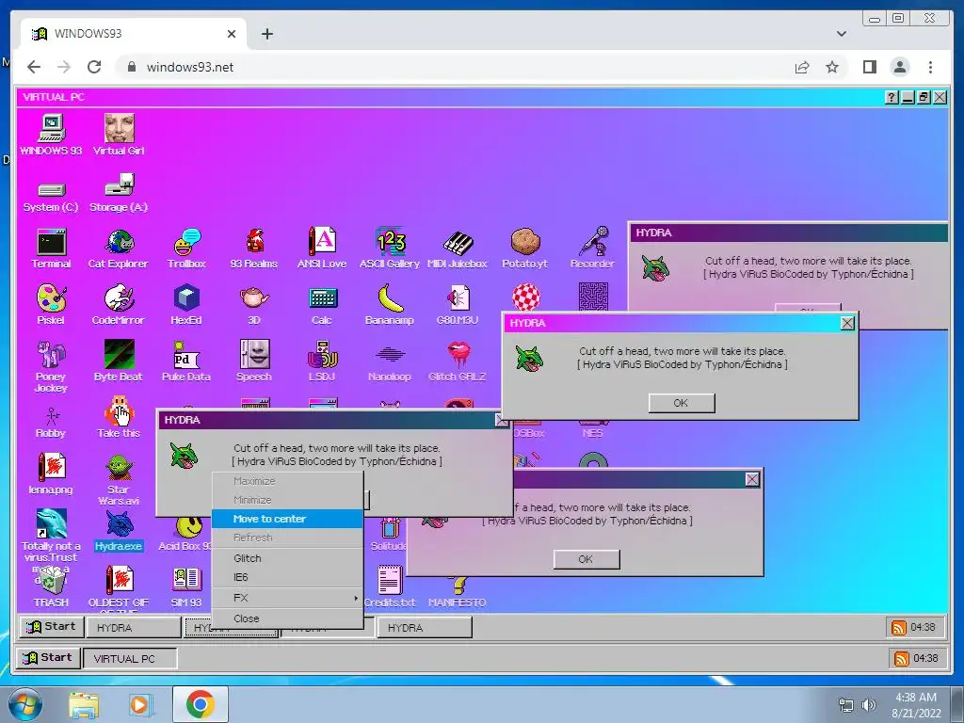This screenshot has height=723, width=964.
Task: Launch the Speech face icon
Action: pyautogui.click(x=254, y=361)
